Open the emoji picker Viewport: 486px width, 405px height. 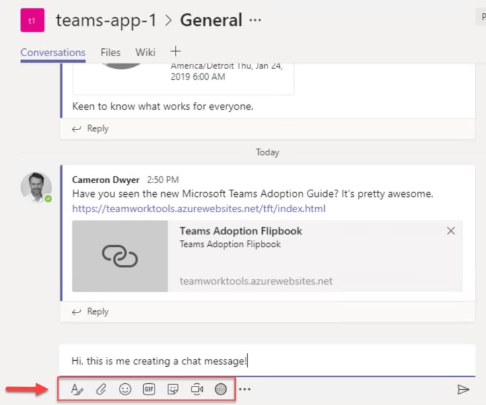pos(125,389)
